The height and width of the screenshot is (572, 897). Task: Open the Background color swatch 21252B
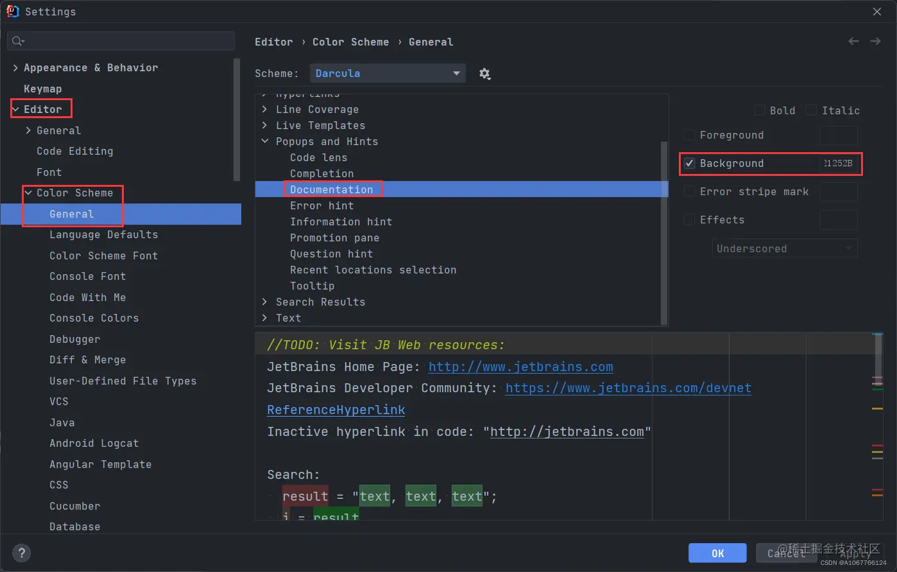[839, 163]
